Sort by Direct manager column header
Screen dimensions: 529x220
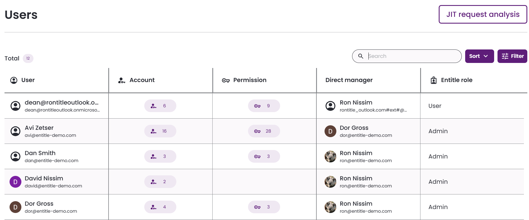tap(349, 80)
